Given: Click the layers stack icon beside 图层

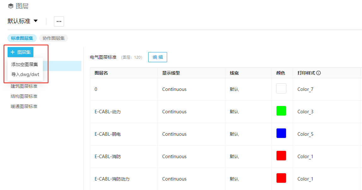Looking at the screenshot, I should 11,6.
